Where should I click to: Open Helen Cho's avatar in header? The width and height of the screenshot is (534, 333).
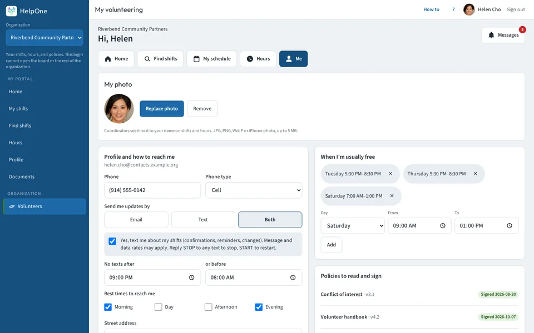click(469, 9)
